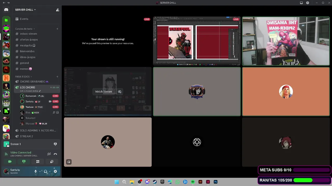Join STREAM 2 voice channel
Viewport: 332px width, 186px height.
(37, 136)
